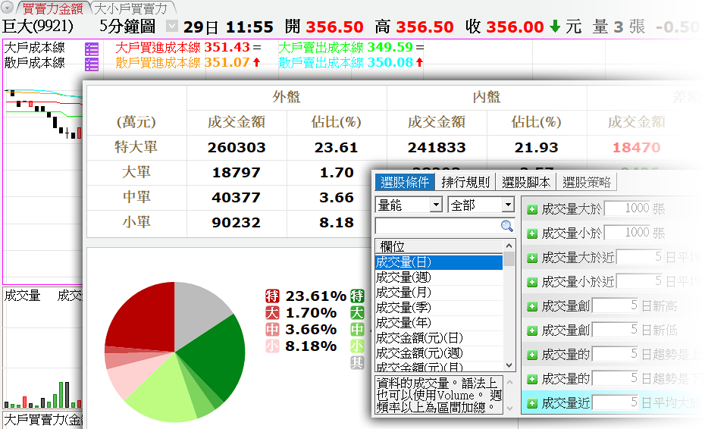The height and width of the screenshot is (429, 705).
Task: Click the magnifier search icon
Action: click(506, 226)
